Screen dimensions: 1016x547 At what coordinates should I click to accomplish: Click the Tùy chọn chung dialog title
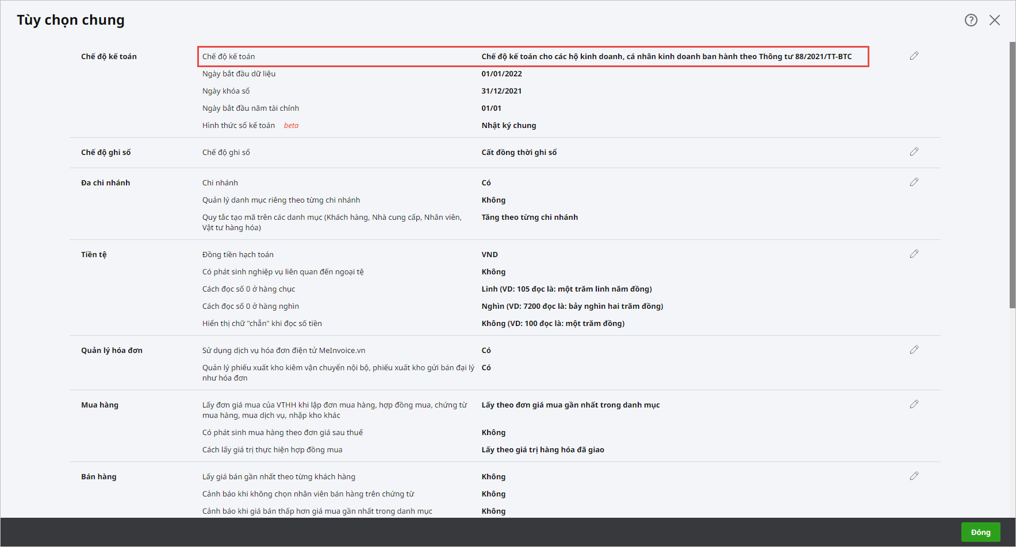[71, 20]
